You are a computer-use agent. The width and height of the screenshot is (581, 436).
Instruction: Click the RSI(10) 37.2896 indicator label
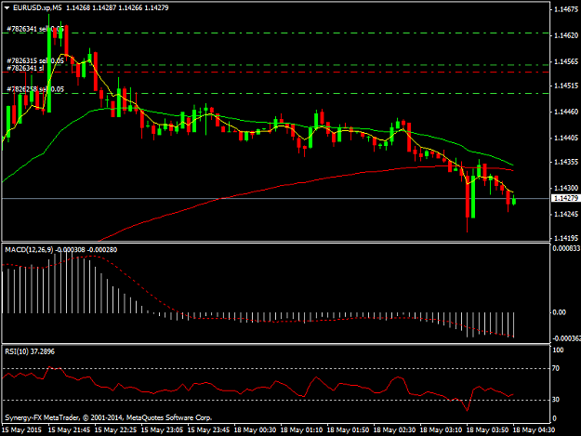point(30,351)
